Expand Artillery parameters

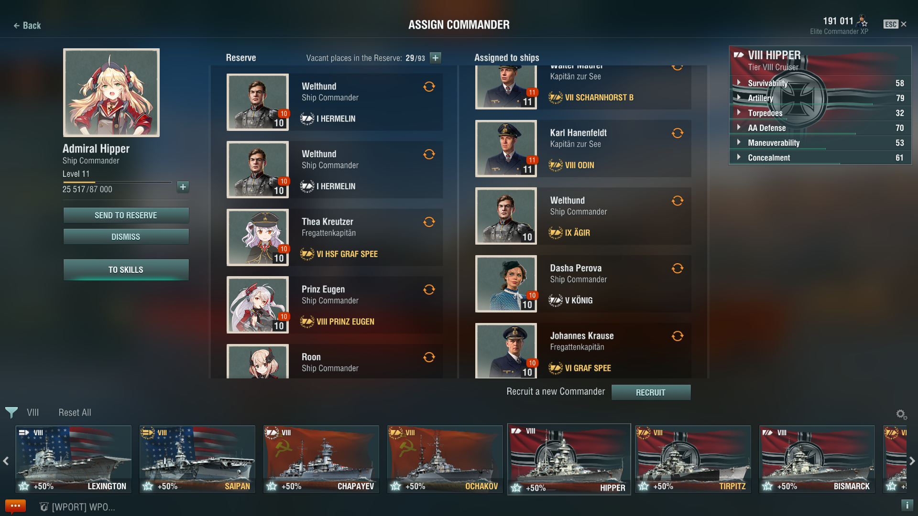pyautogui.click(x=820, y=98)
